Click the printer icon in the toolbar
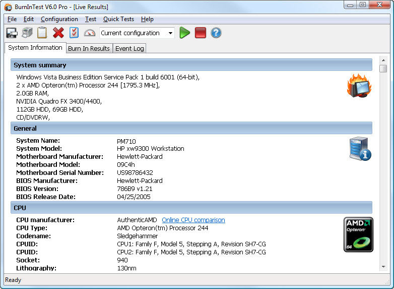394x289 pixels. (27, 33)
